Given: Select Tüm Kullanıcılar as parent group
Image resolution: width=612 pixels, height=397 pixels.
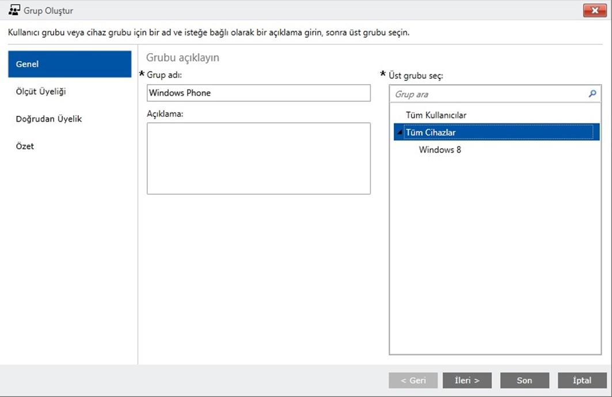Looking at the screenshot, I should [x=436, y=115].
